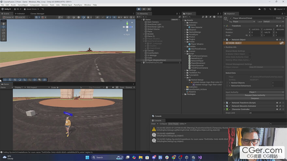Select the Rotate tool in Scene overlay
287x161 pixels.
[4, 30]
